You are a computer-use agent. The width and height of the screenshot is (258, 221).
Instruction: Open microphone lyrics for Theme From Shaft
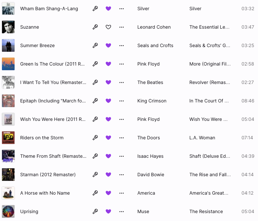pos(95,156)
